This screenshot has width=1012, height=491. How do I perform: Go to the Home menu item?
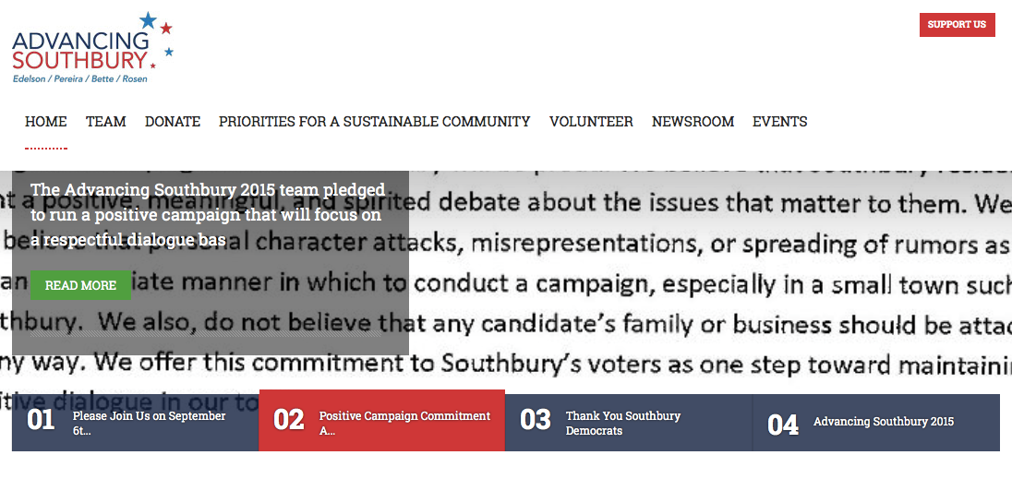click(x=46, y=122)
